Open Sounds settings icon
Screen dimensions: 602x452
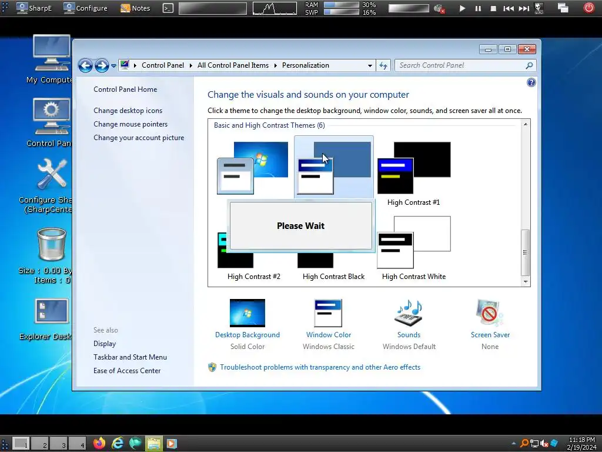(409, 313)
